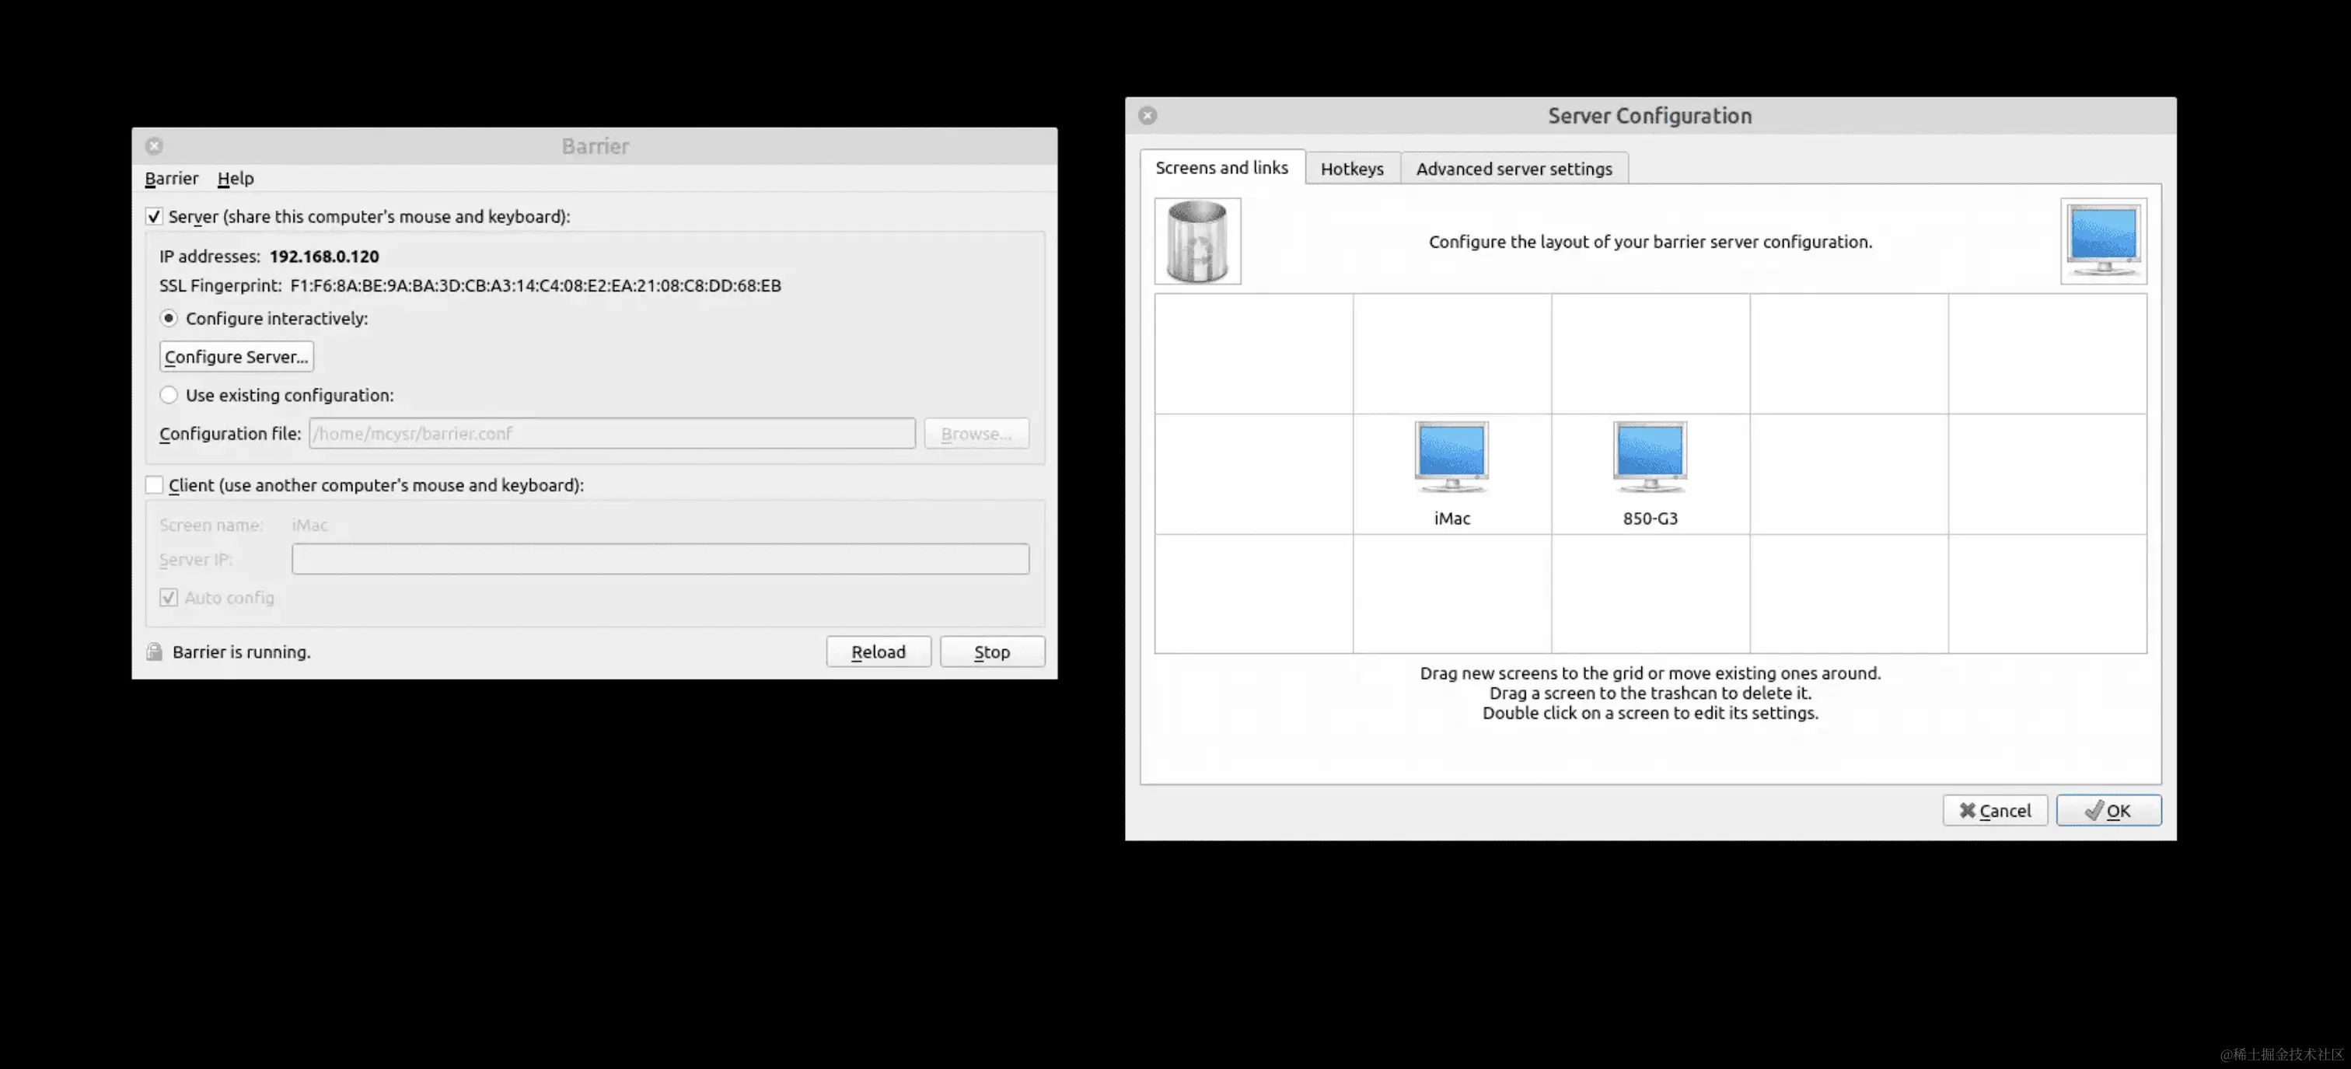Close the Server Configuration dialog window
Screen dimensions: 2351x1069
tap(1148, 116)
